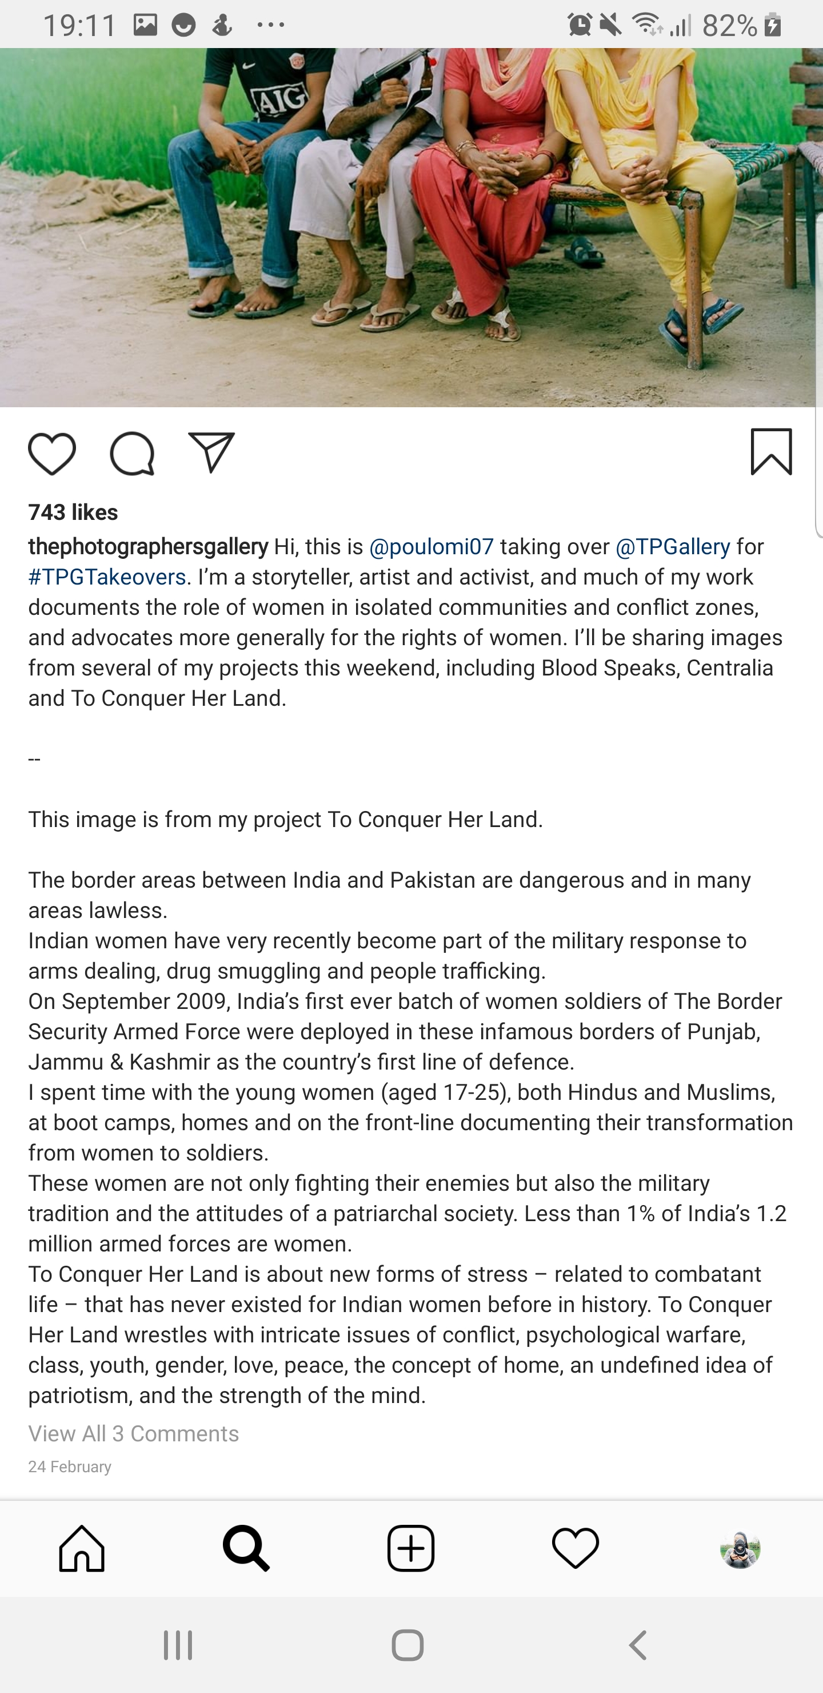Expand View All 3 Comments
The width and height of the screenshot is (823, 1693).
coord(133,1433)
